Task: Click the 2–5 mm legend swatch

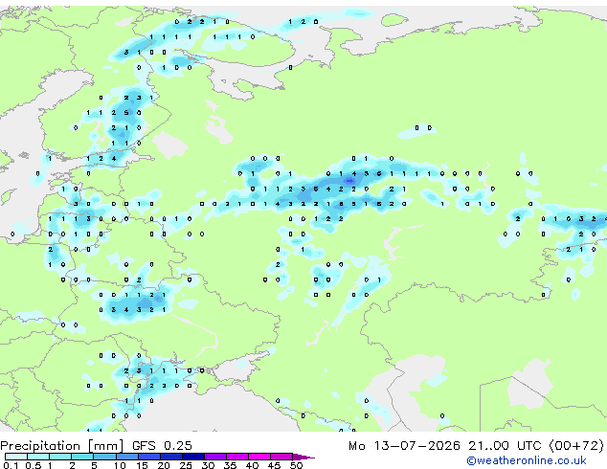Action: click(82, 457)
